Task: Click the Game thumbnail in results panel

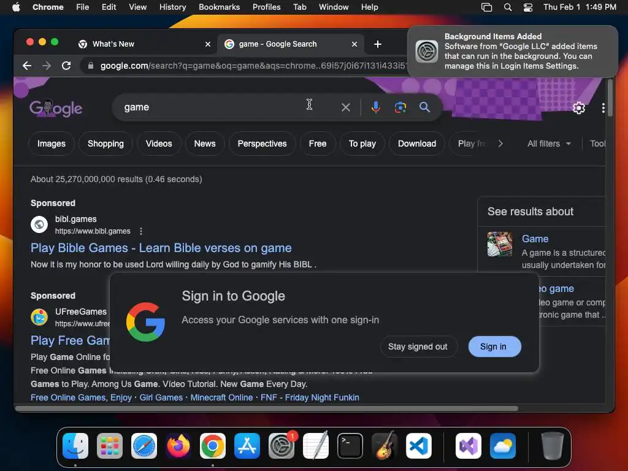Action: coord(499,244)
